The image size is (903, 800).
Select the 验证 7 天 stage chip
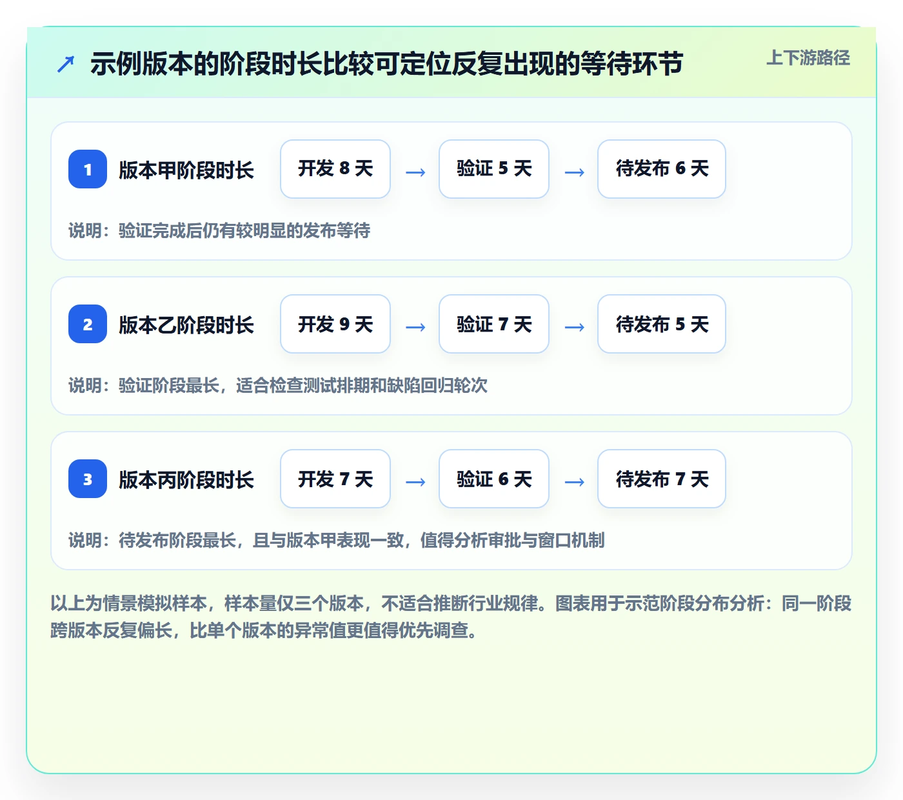click(494, 324)
